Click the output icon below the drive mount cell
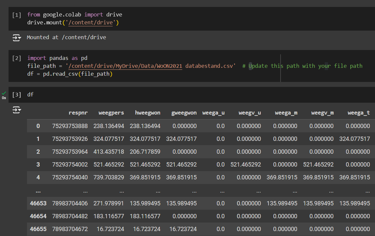The width and height of the screenshot is (375, 236). coord(16,38)
